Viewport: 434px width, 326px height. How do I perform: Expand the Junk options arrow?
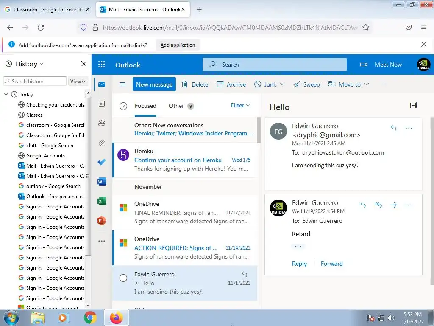282,84
